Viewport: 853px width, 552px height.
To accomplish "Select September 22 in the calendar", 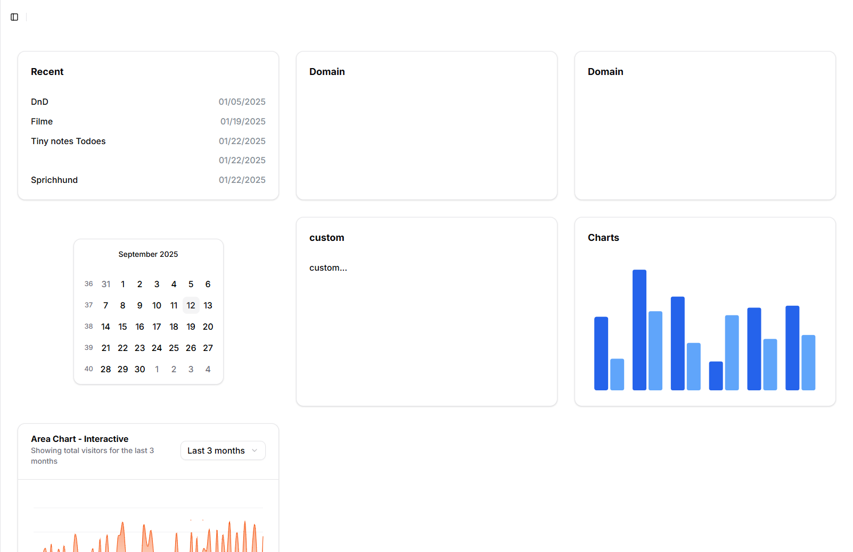I will point(122,348).
